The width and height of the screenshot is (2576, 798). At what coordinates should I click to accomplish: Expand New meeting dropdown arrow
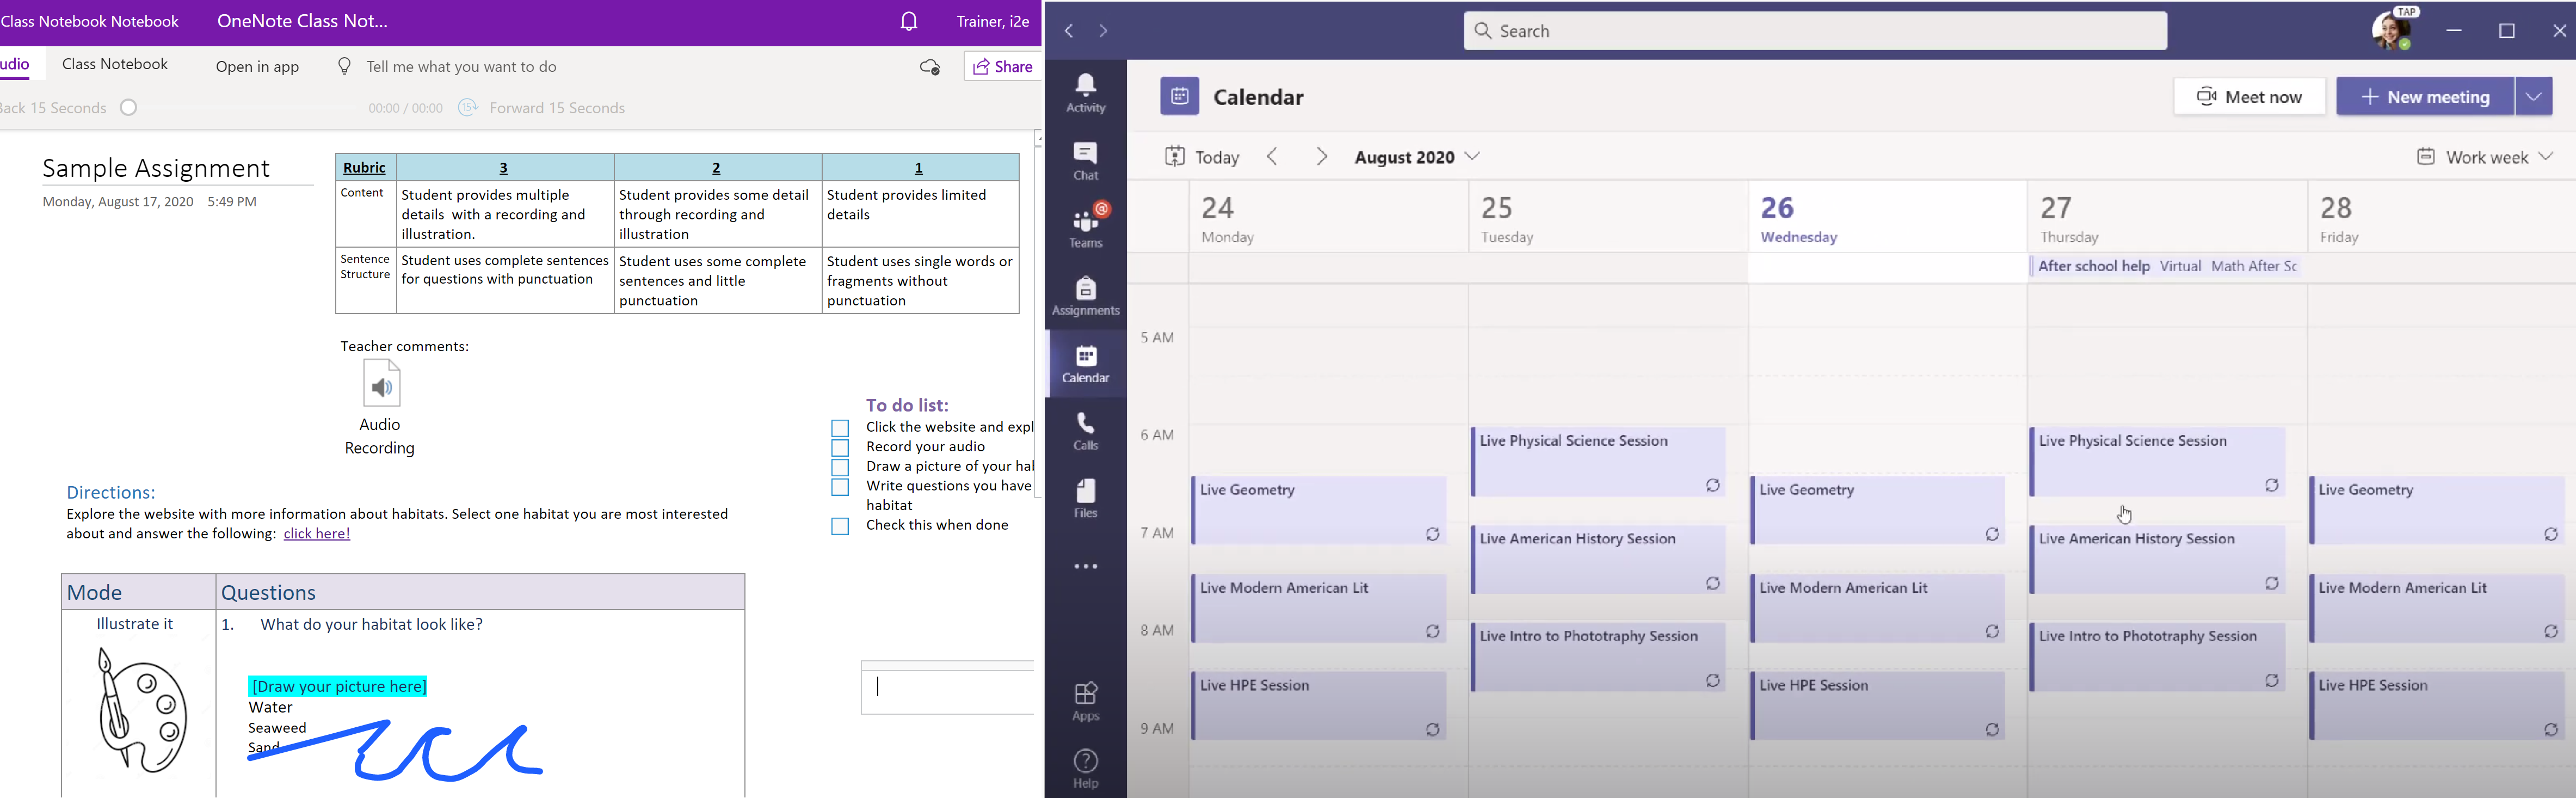pos(2534,96)
